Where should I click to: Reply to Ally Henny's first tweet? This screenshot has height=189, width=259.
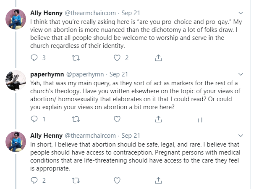[x=35, y=58]
